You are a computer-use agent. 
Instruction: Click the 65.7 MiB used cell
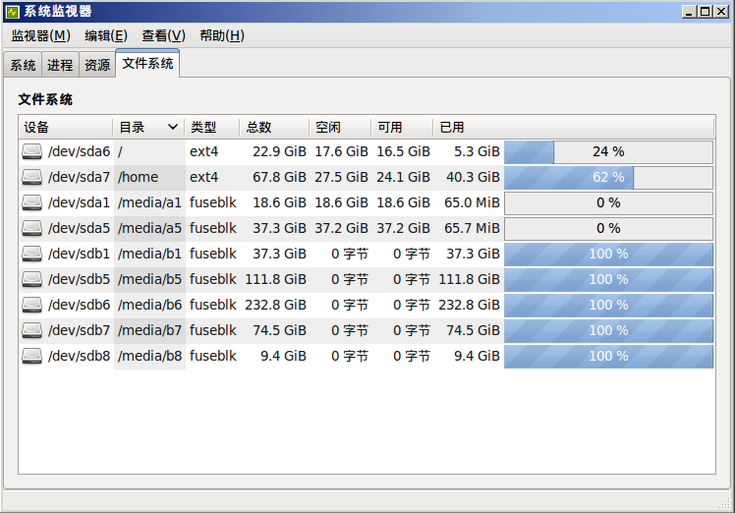(x=472, y=228)
